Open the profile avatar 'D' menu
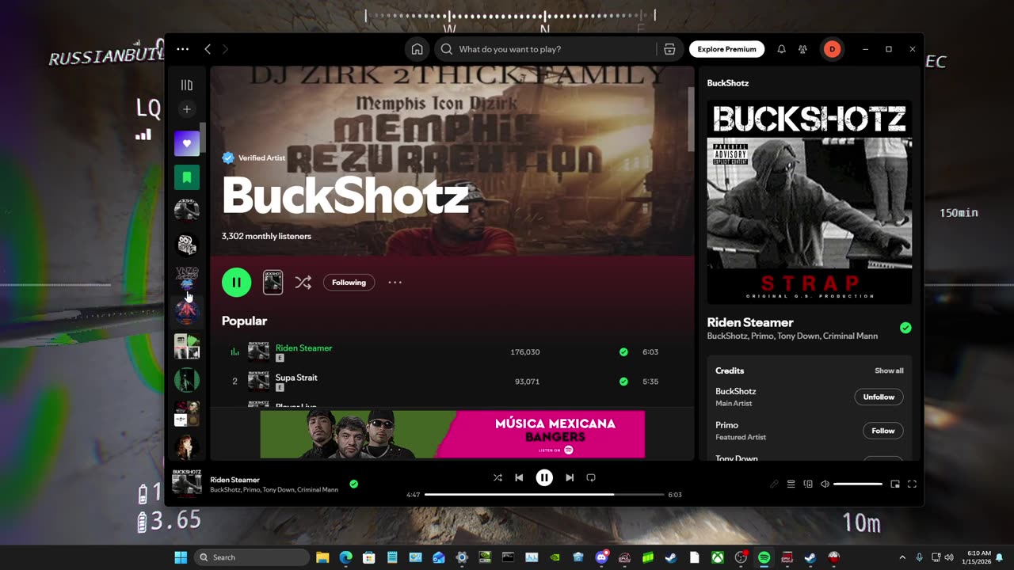 [x=832, y=49]
